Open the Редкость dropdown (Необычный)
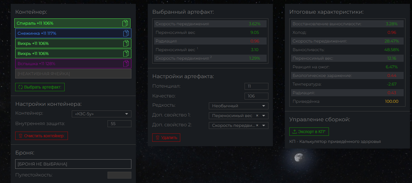This screenshot has height=183, width=412. 238,106
